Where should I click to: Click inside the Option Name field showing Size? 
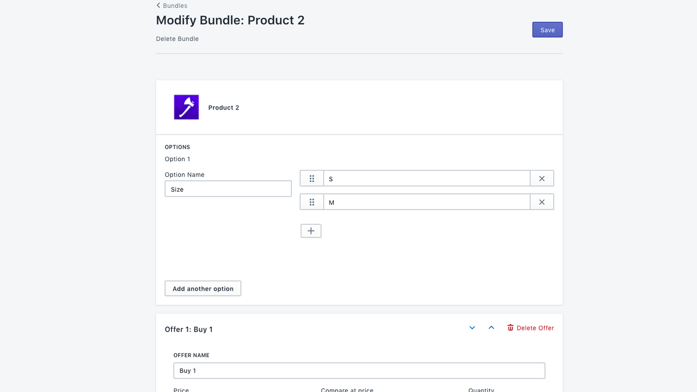(228, 188)
